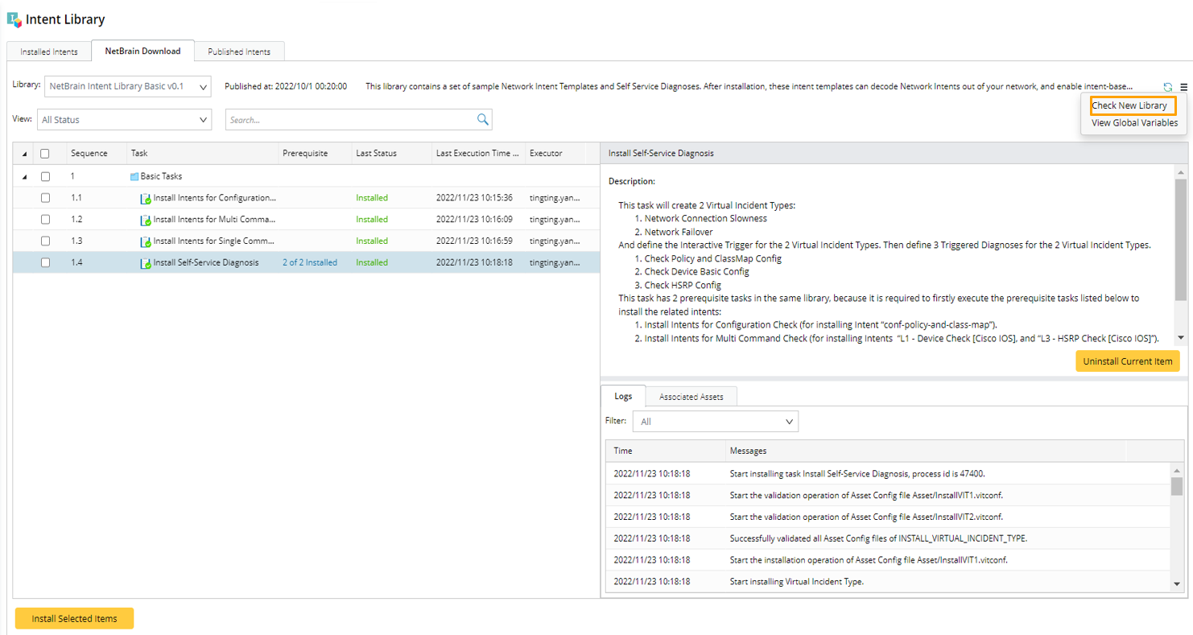Click log message with process id 47400
The height and width of the screenshot is (635, 1193).
(x=857, y=474)
